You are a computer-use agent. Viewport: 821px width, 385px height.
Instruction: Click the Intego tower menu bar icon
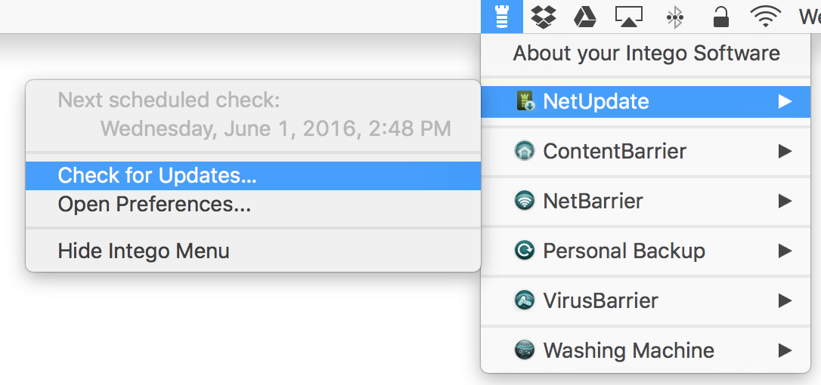[x=502, y=17]
